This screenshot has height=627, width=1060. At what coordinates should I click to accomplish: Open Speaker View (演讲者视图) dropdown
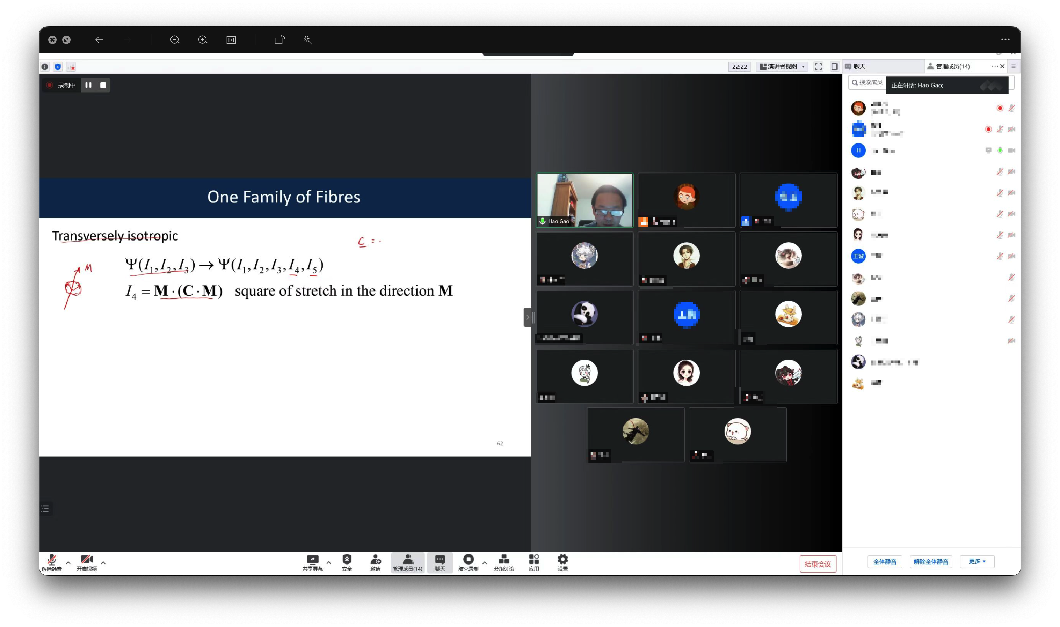click(782, 66)
